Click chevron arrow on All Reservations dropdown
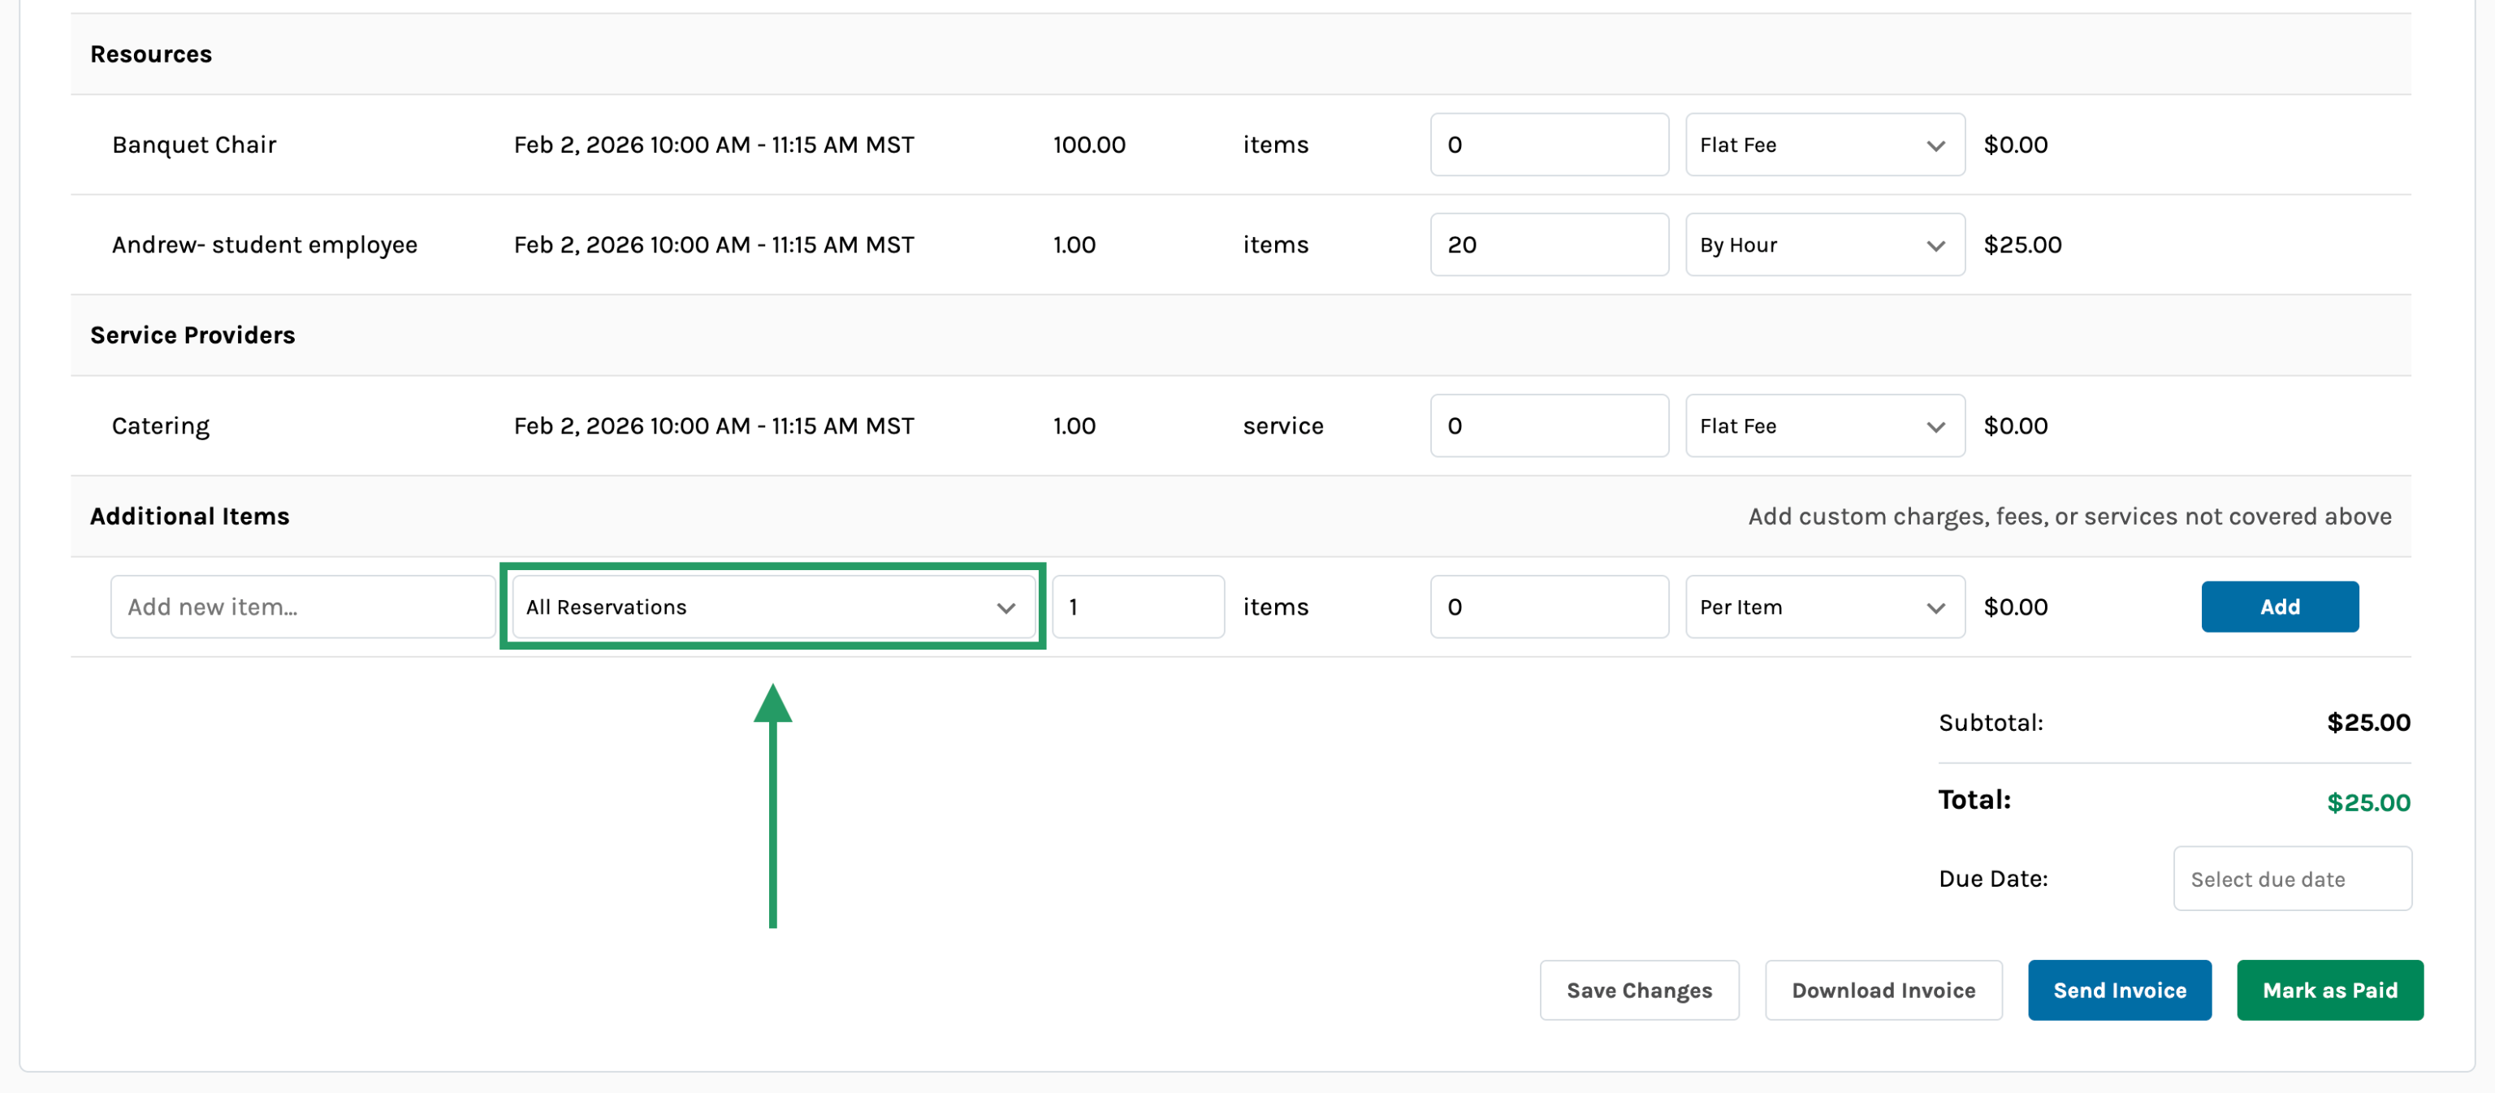The width and height of the screenshot is (2495, 1093). click(1005, 608)
